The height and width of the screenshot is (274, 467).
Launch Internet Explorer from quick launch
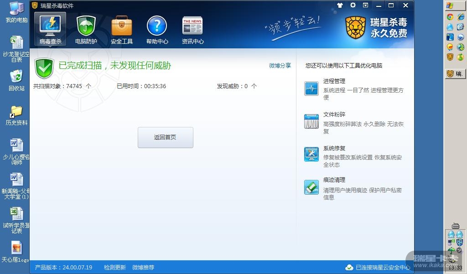(x=461, y=17)
